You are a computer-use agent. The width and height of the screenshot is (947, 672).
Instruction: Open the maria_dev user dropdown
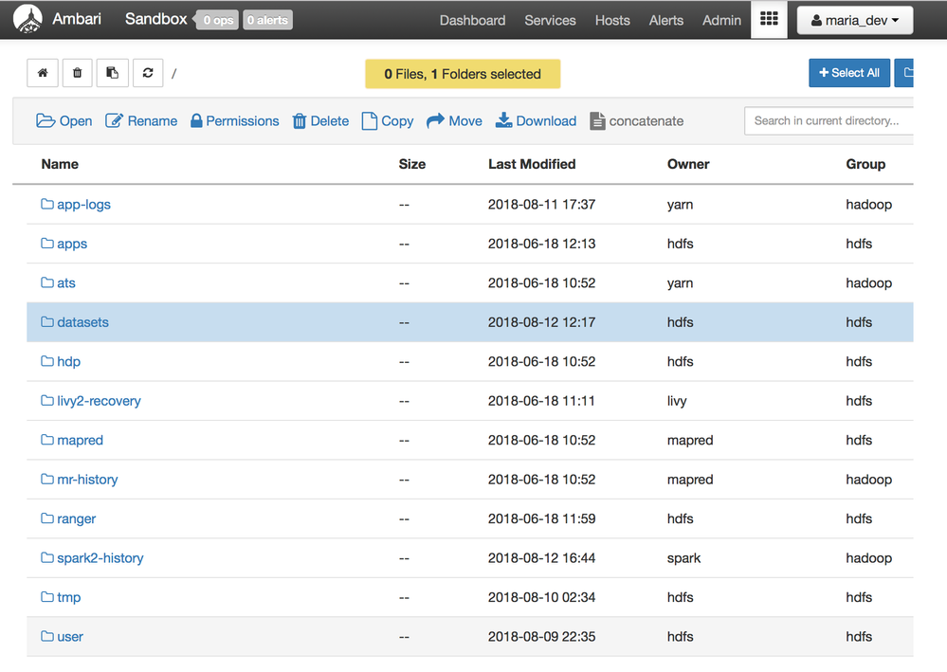tap(855, 21)
